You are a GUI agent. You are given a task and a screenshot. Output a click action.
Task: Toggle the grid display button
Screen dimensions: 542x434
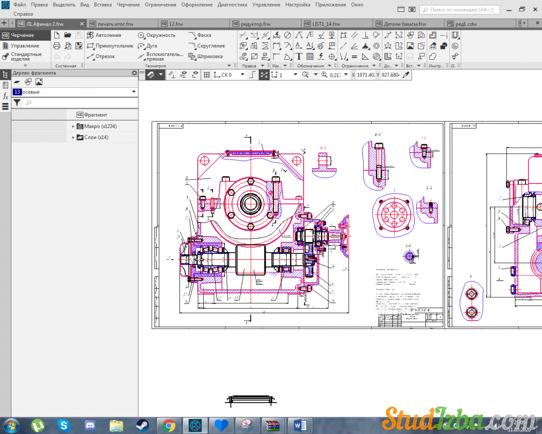click(207, 75)
